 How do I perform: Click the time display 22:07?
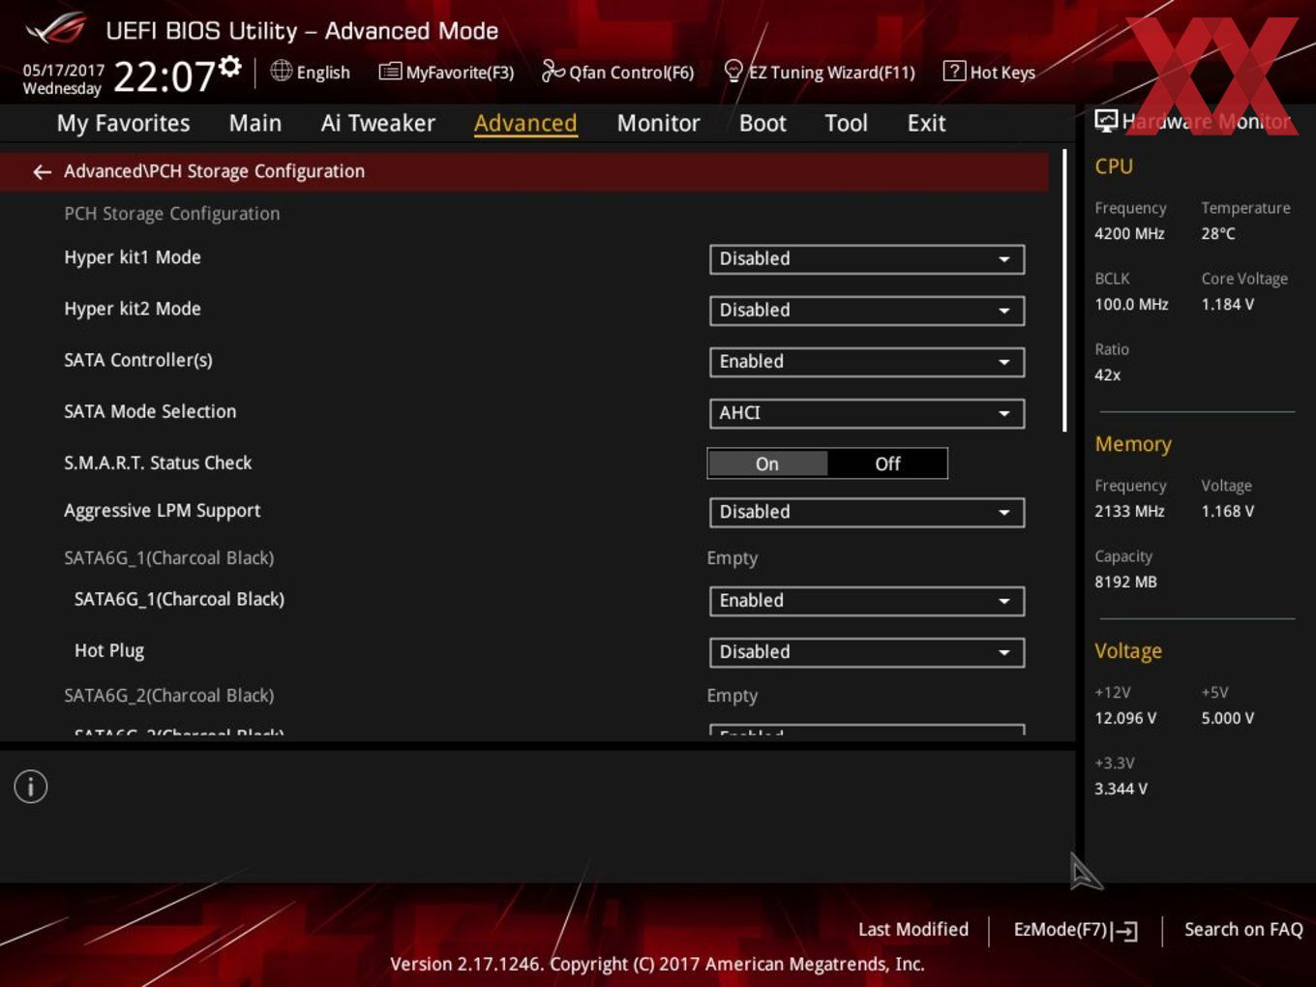tap(164, 76)
